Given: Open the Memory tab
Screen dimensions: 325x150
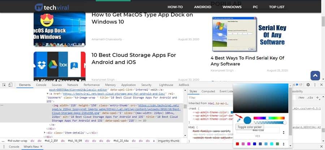Looking at the screenshot, I should [x=110, y=85].
